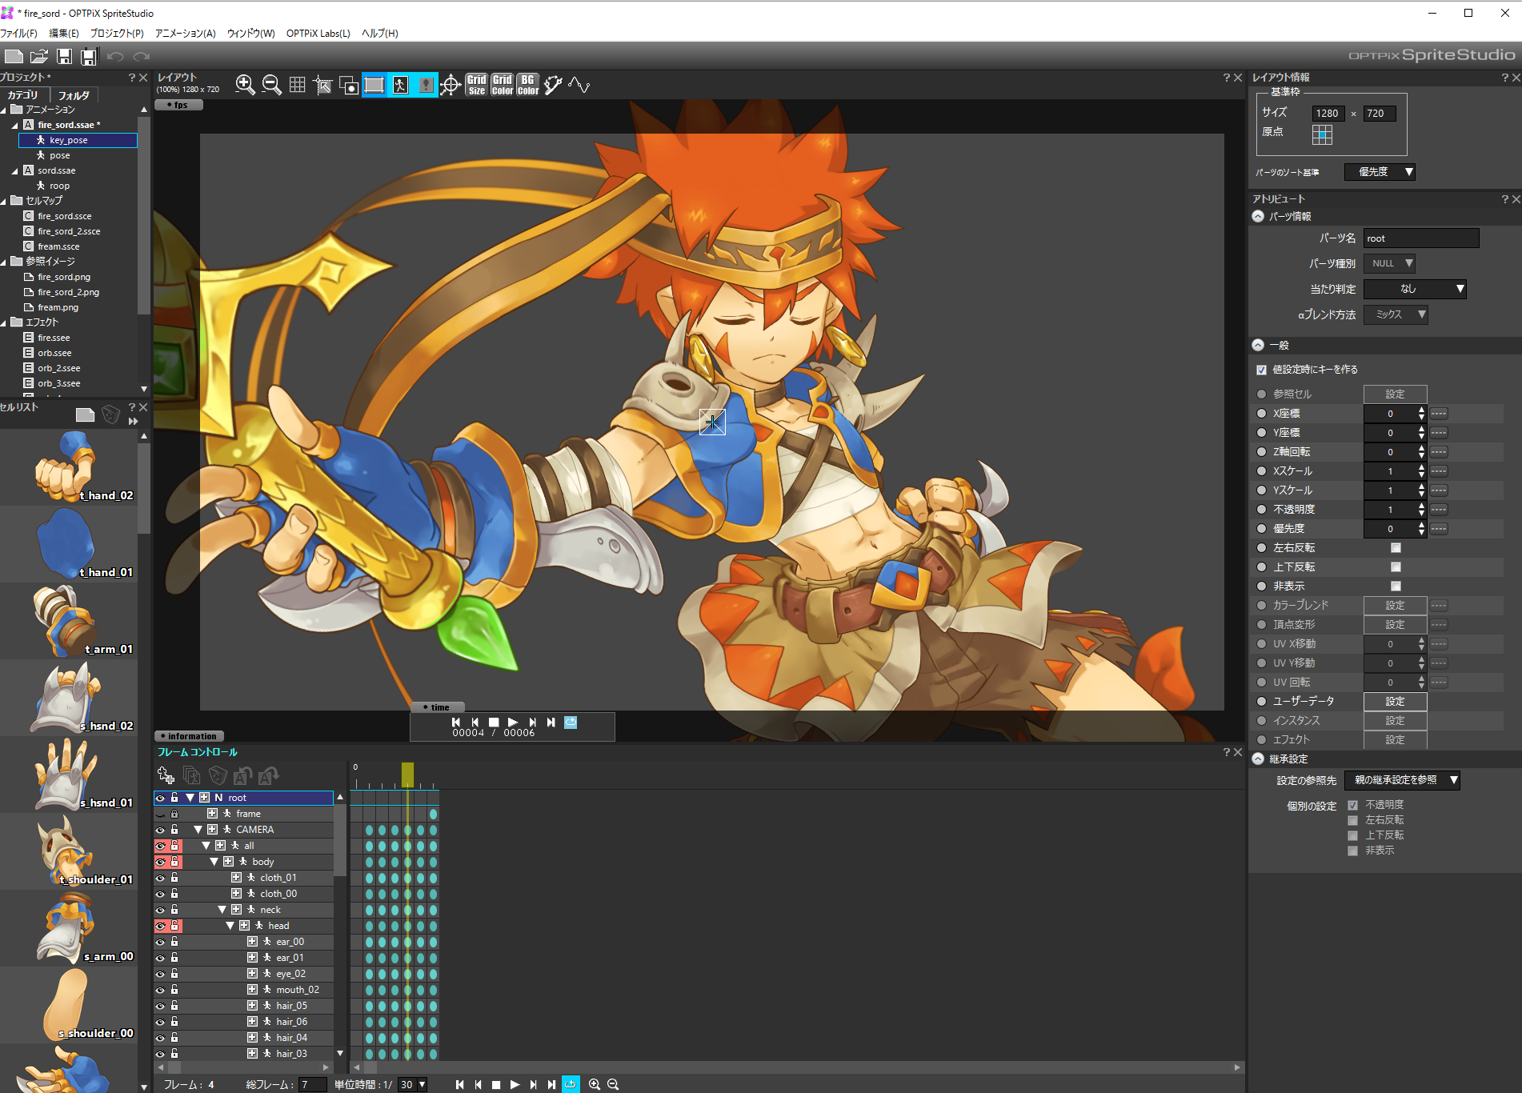1522x1093 pixels.
Task: Open the アニメーション(A) menu
Action: [186, 33]
